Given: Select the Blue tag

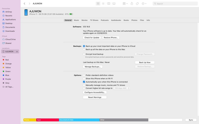Looking at the screenshot, I should (7, 75).
